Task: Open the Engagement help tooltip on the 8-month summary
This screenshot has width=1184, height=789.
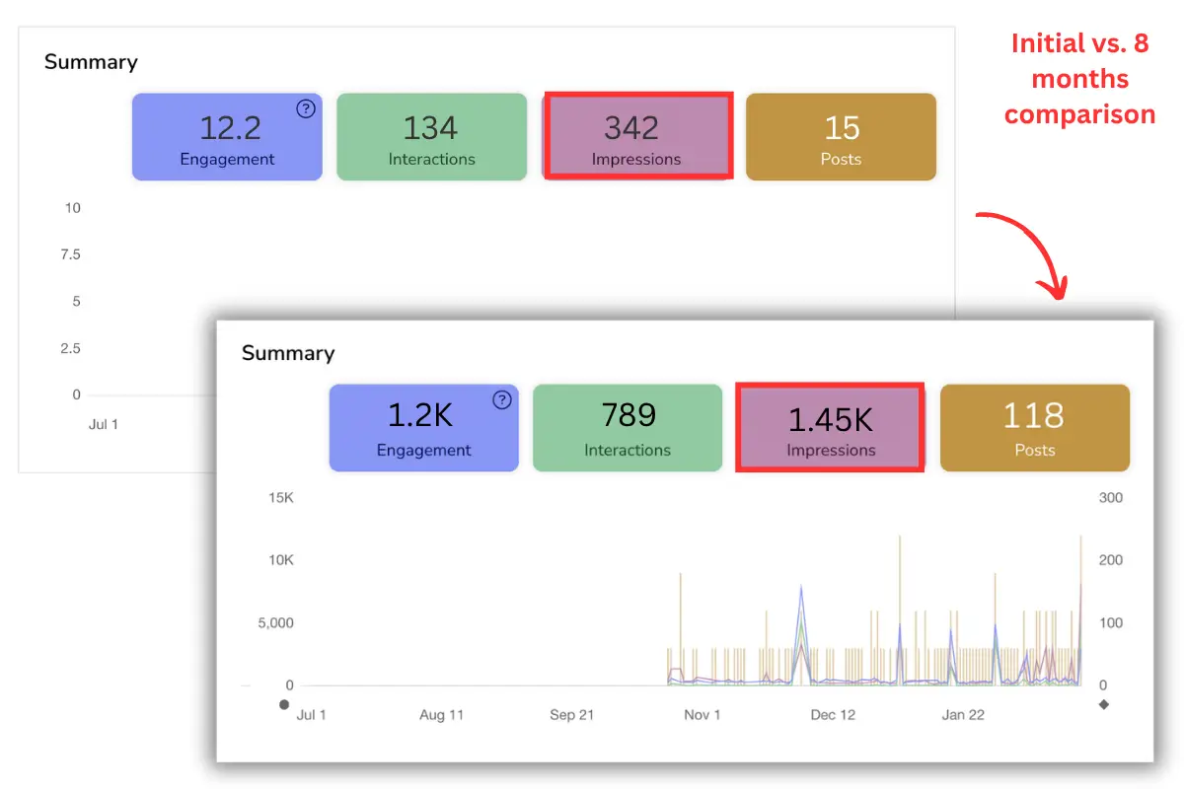Action: pyautogui.click(x=501, y=400)
